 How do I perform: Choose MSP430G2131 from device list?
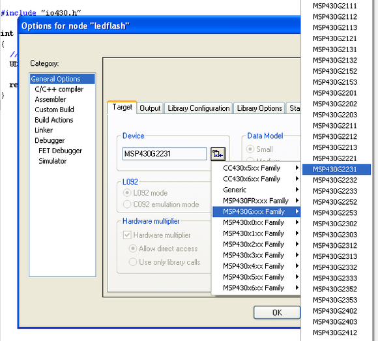coord(336,50)
